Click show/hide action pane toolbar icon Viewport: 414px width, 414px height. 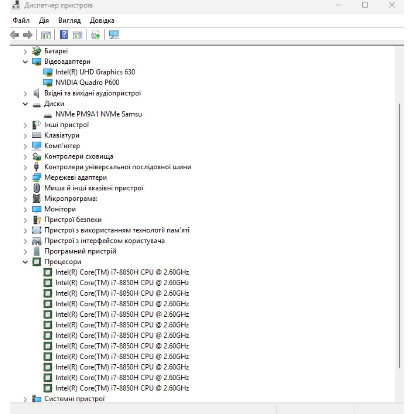[x=77, y=35]
